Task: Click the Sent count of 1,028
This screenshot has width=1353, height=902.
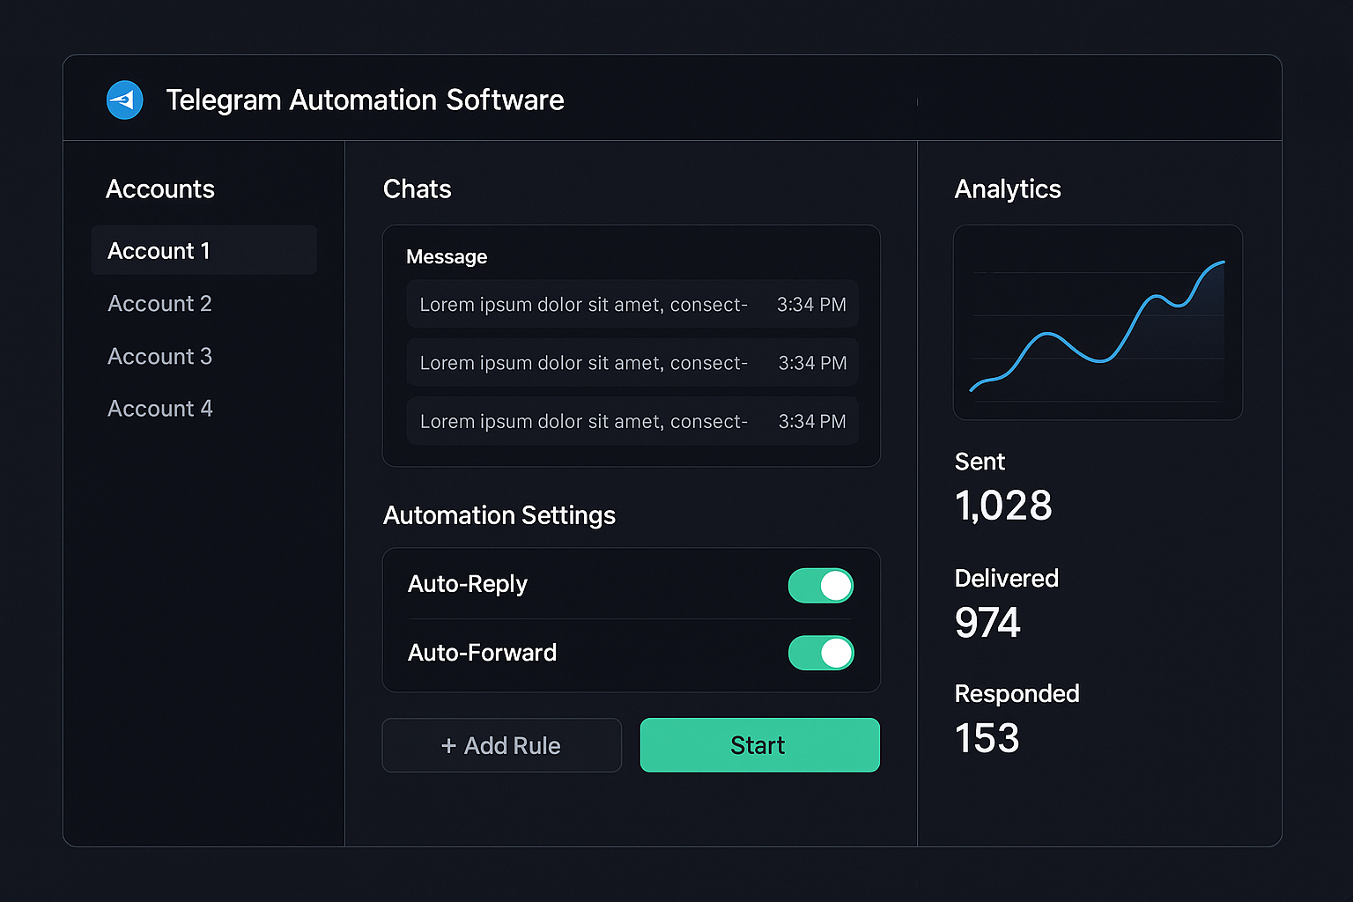Action: point(1002,505)
